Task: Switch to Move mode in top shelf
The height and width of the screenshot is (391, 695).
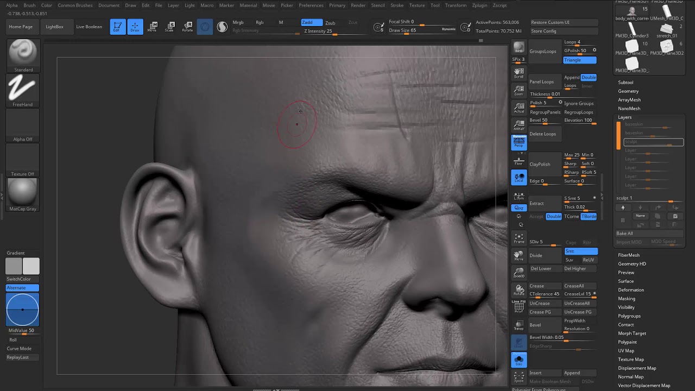Action: click(153, 27)
